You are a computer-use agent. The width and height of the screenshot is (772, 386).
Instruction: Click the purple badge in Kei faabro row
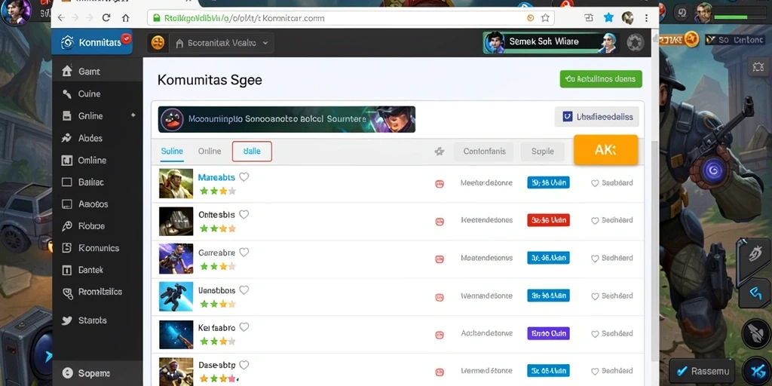point(549,333)
